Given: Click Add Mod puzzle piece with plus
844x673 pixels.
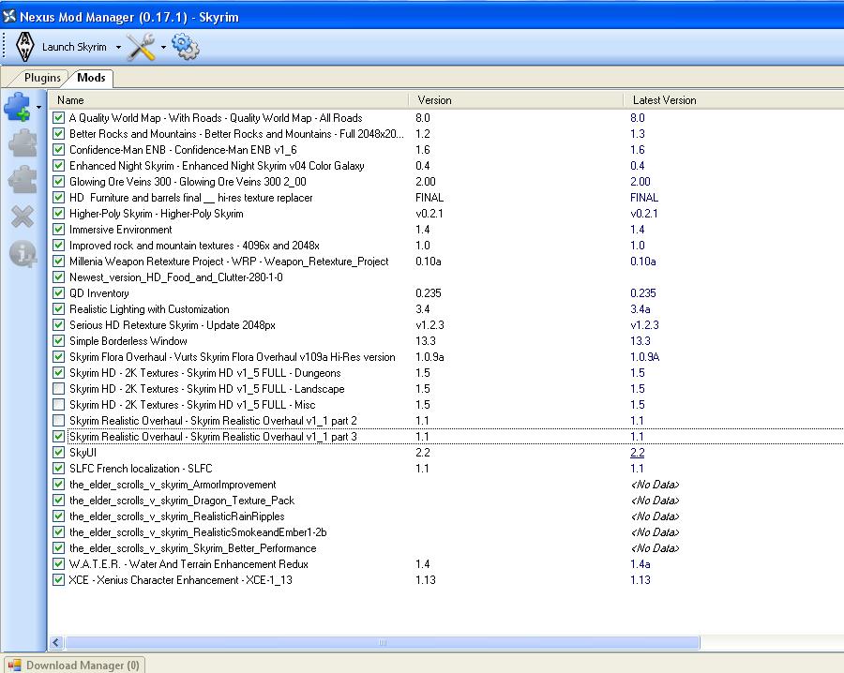Looking at the screenshot, I should click(x=19, y=107).
